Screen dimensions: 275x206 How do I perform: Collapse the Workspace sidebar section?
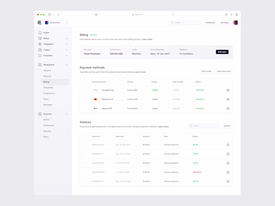[x=66, y=64]
